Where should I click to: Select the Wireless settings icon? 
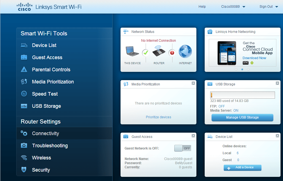[24, 158]
